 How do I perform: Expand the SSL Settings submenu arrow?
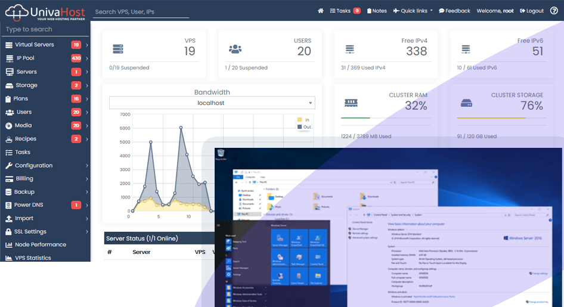coord(87,232)
